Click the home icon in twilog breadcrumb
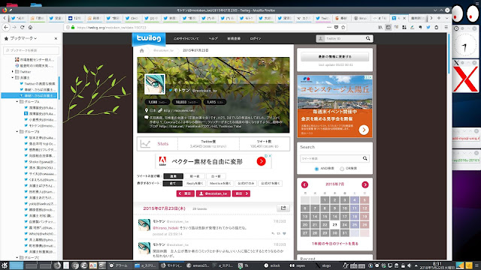The width and height of the screenshot is (481, 270). (x=141, y=50)
